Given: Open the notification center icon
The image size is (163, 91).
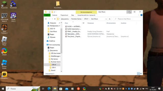Looking at the screenshot, I should click(159, 89).
